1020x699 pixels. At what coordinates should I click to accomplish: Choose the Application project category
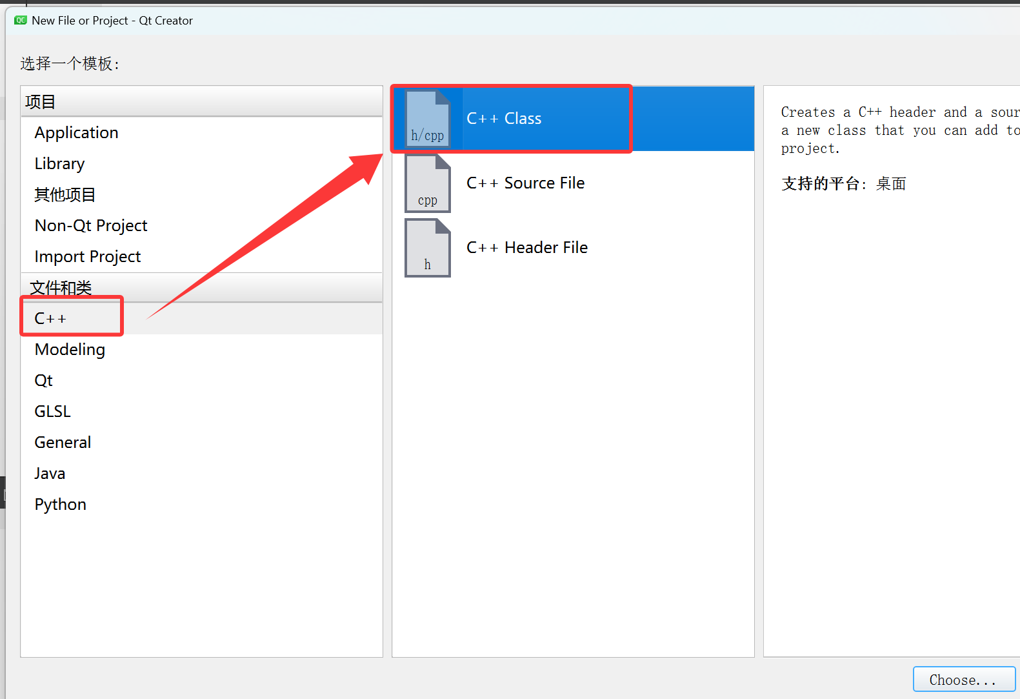click(202, 133)
